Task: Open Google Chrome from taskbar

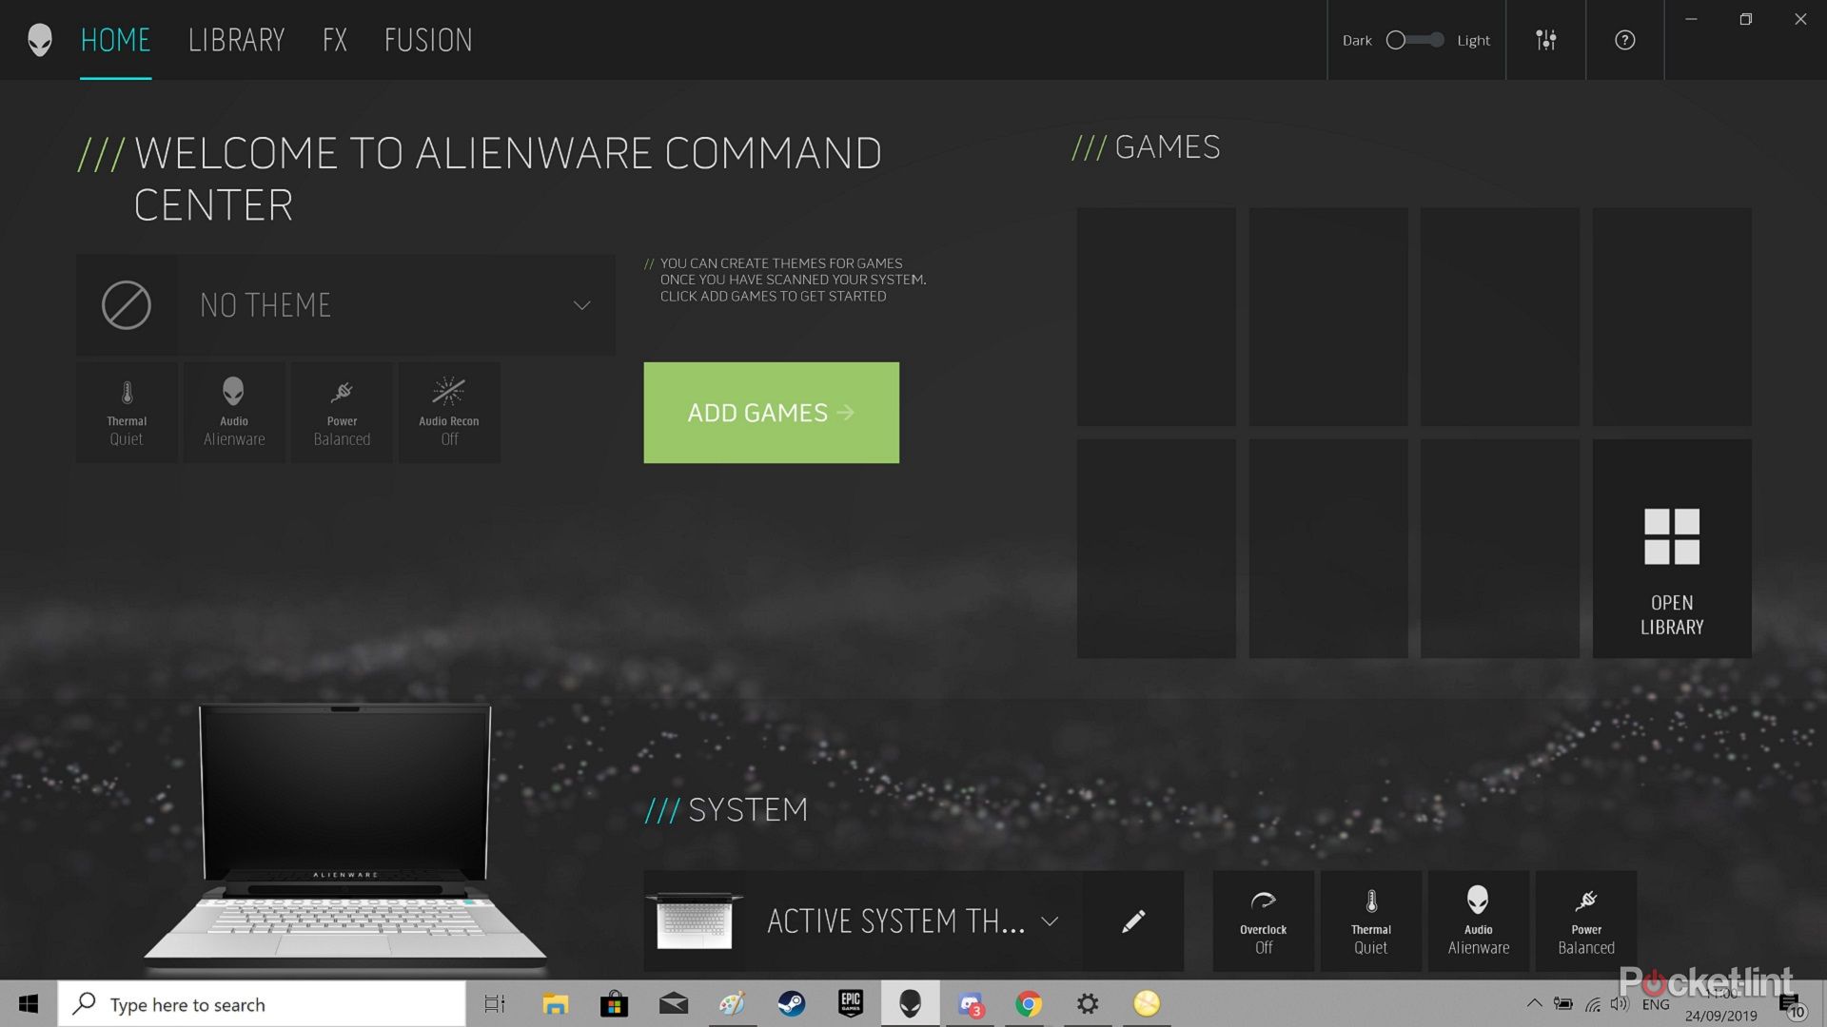Action: [1029, 1004]
